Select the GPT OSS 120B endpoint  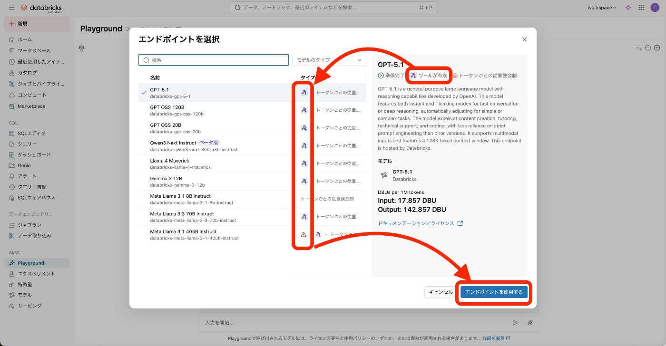252,110
